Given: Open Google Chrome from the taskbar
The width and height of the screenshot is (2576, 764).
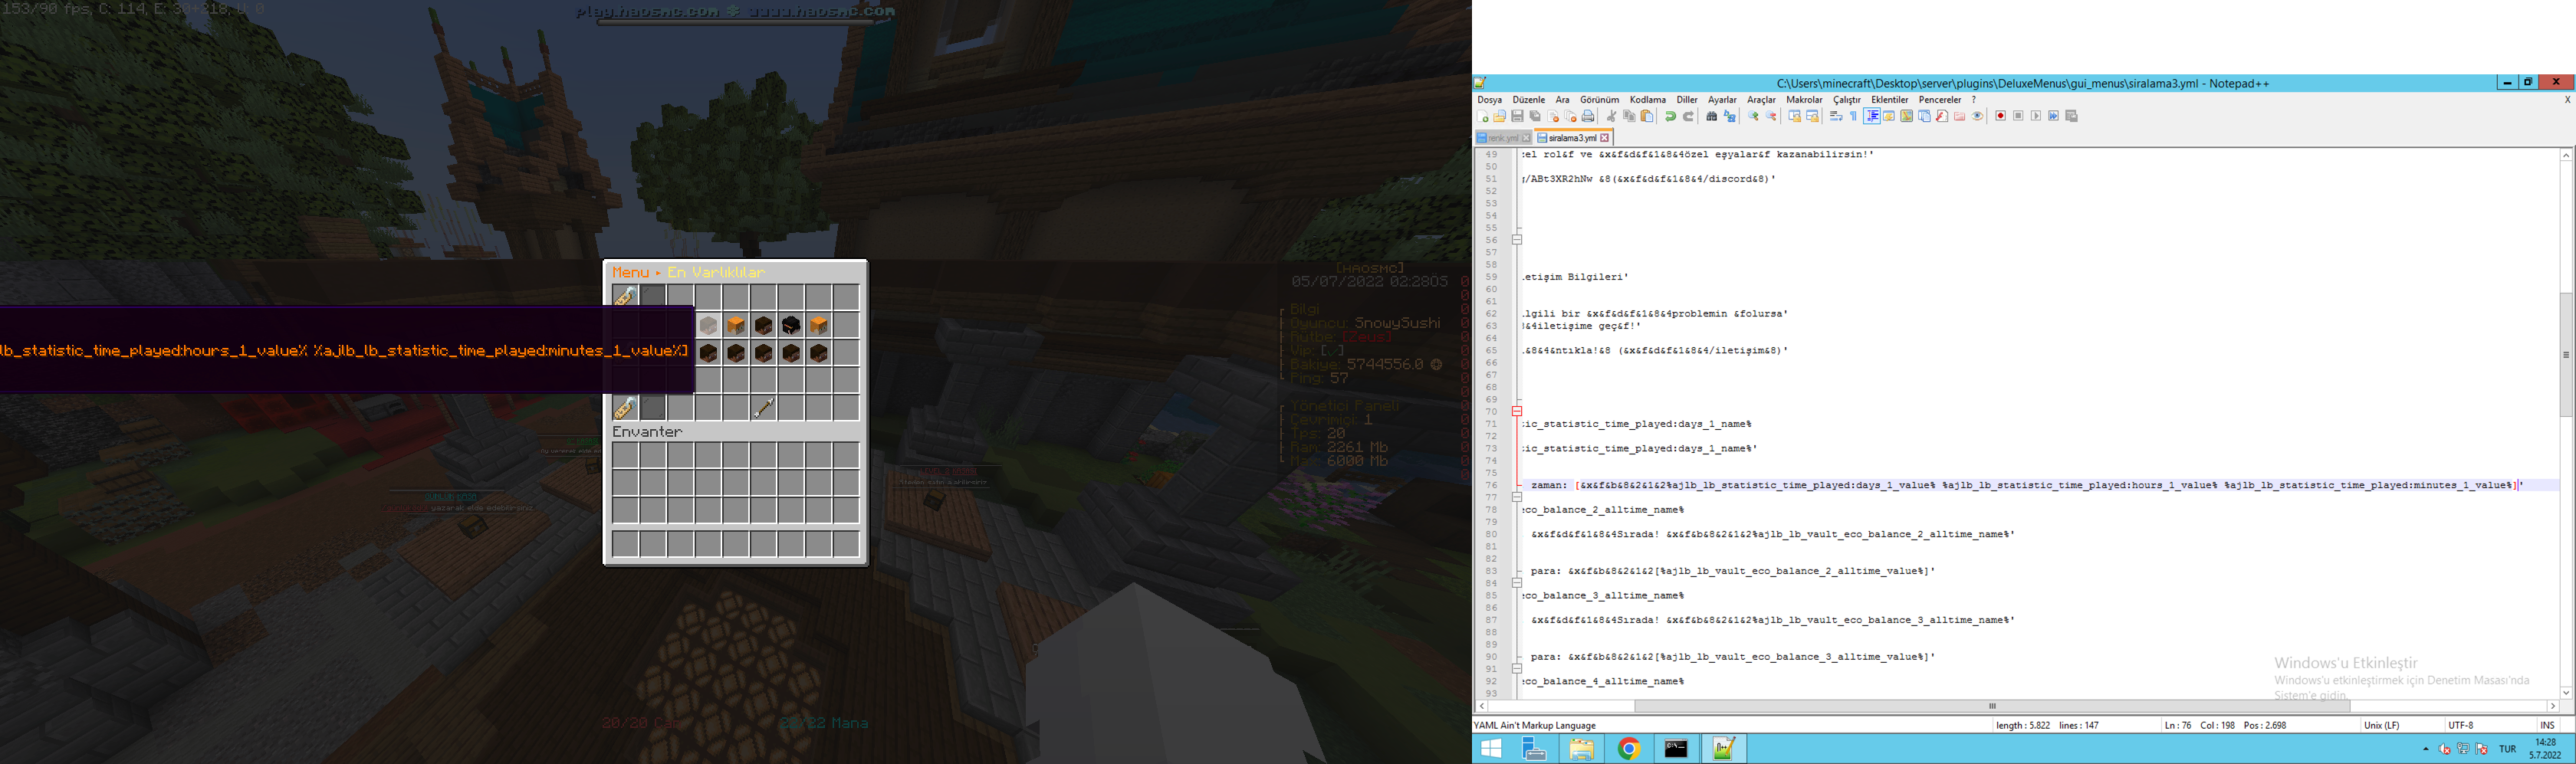Looking at the screenshot, I should (x=1629, y=749).
